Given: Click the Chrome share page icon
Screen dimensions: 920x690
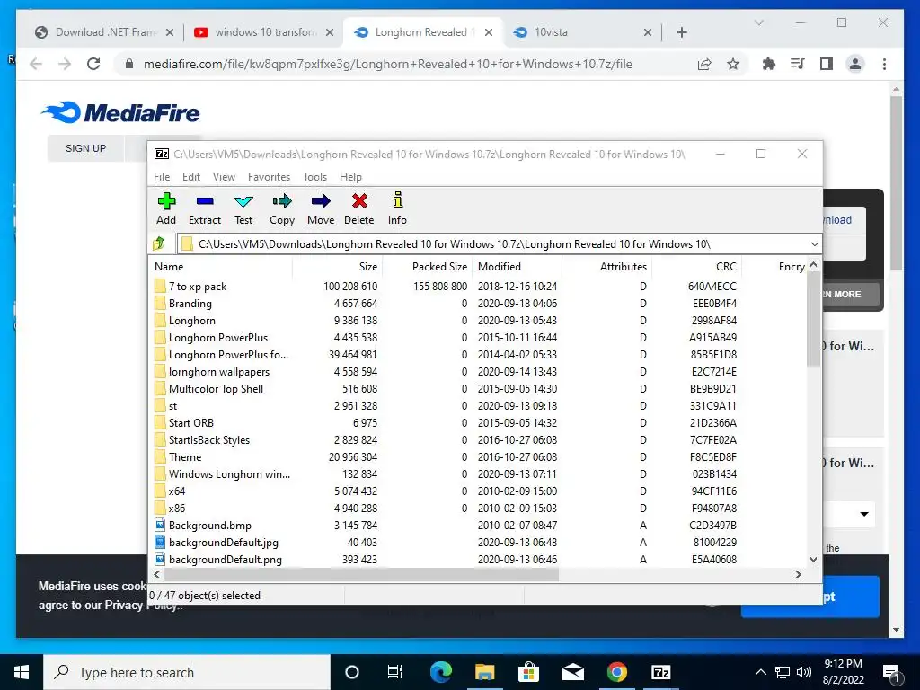Looking at the screenshot, I should (x=704, y=64).
